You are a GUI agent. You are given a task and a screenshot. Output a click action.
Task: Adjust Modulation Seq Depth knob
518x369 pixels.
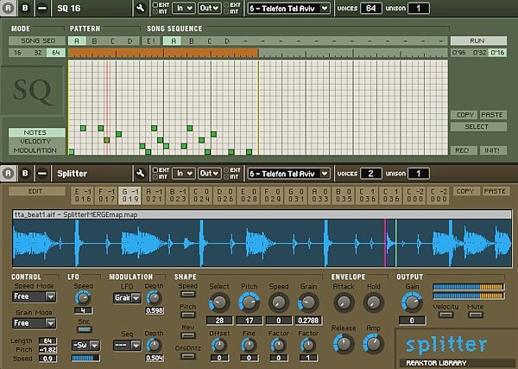pos(154,346)
